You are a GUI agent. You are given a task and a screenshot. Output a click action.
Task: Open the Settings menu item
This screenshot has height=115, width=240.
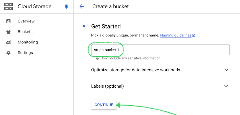click(25, 53)
